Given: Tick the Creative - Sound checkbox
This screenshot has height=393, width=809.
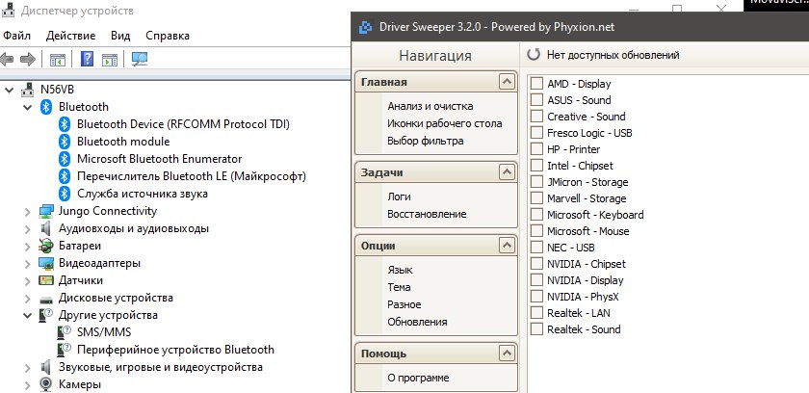Looking at the screenshot, I should pos(537,117).
